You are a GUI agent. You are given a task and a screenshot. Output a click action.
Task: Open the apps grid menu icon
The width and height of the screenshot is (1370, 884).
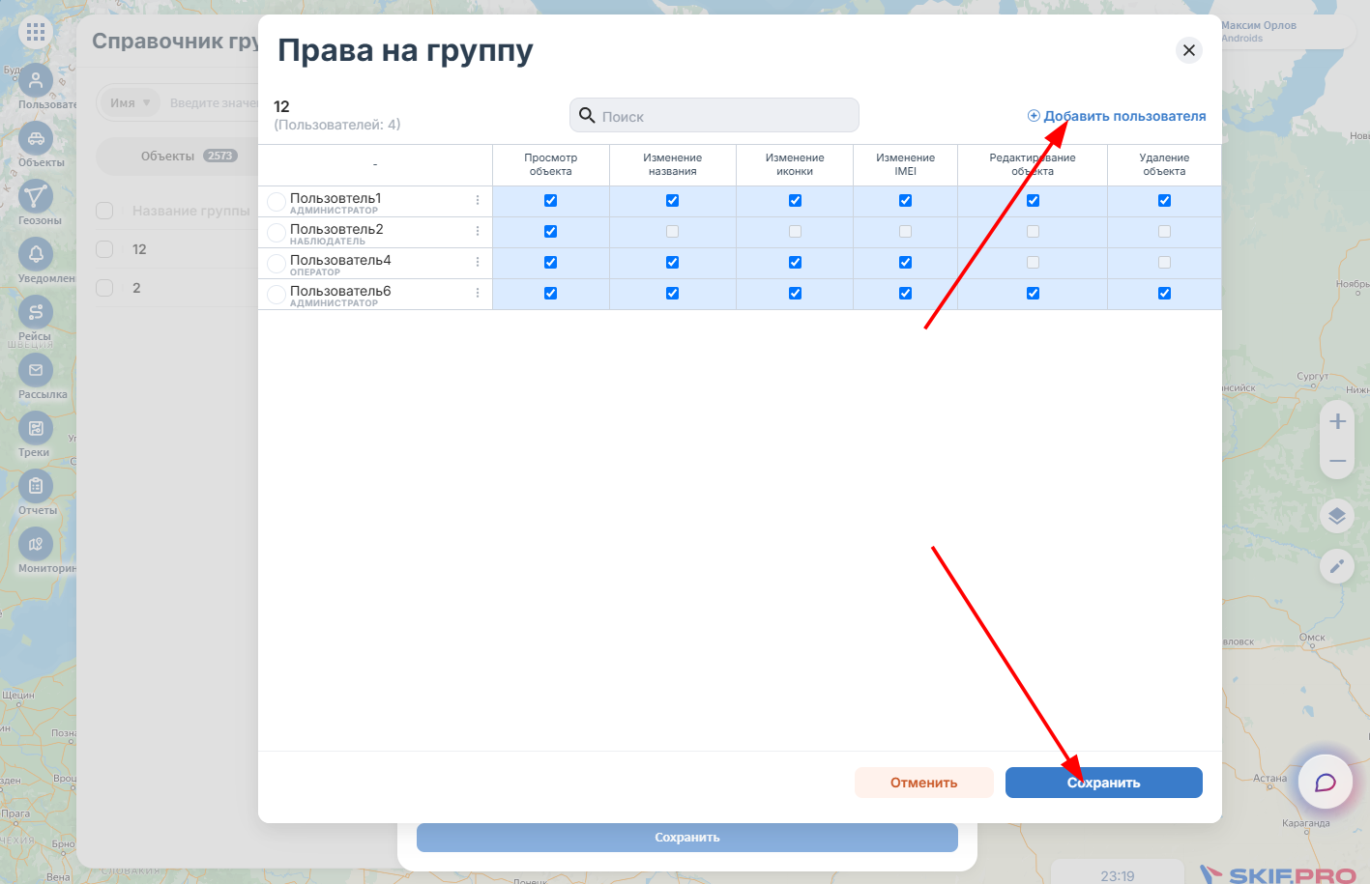point(36,33)
